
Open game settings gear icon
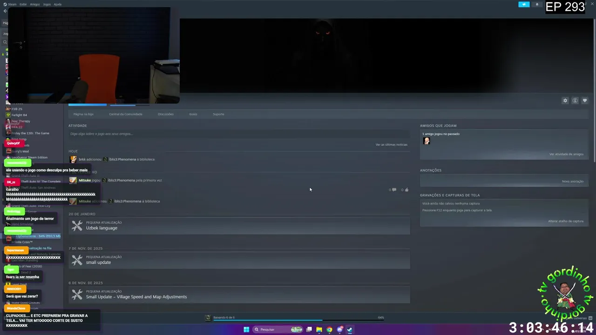[565, 100]
